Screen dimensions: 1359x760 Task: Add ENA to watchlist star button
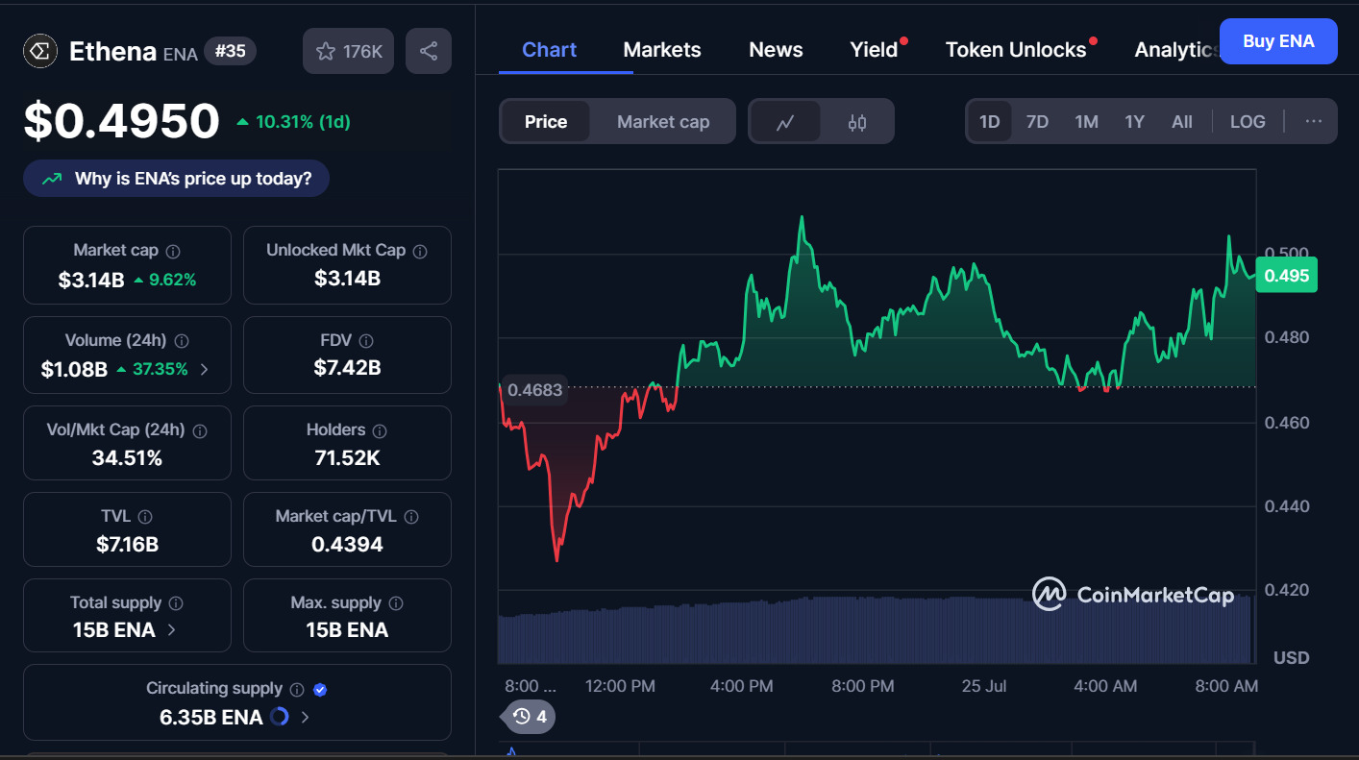[x=349, y=51]
